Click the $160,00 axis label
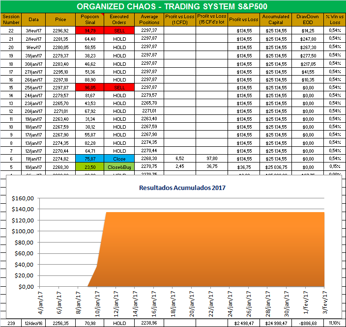This screenshot has height=327, width=346. tap(23, 198)
